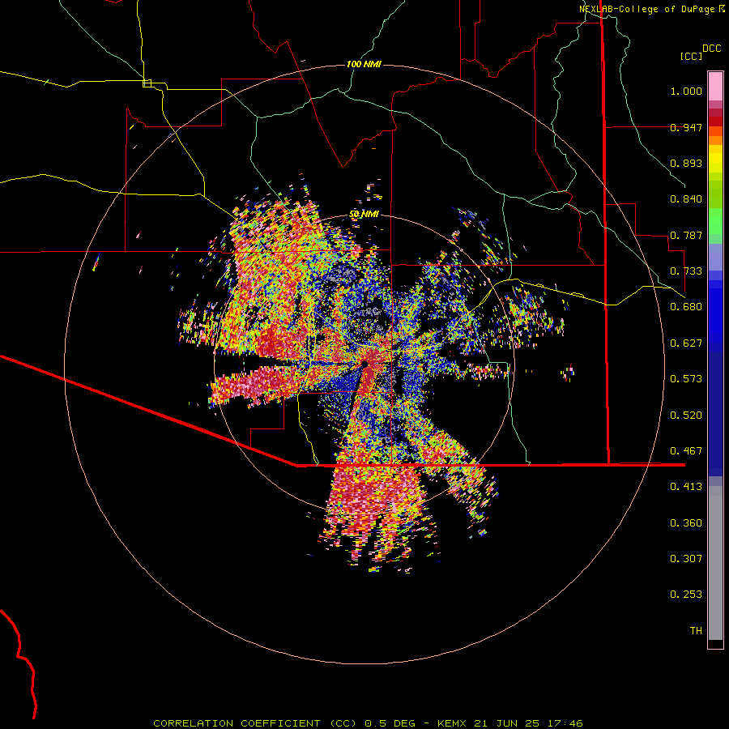
Task: Click the 0.627 legend value
Action: pyautogui.click(x=686, y=343)
